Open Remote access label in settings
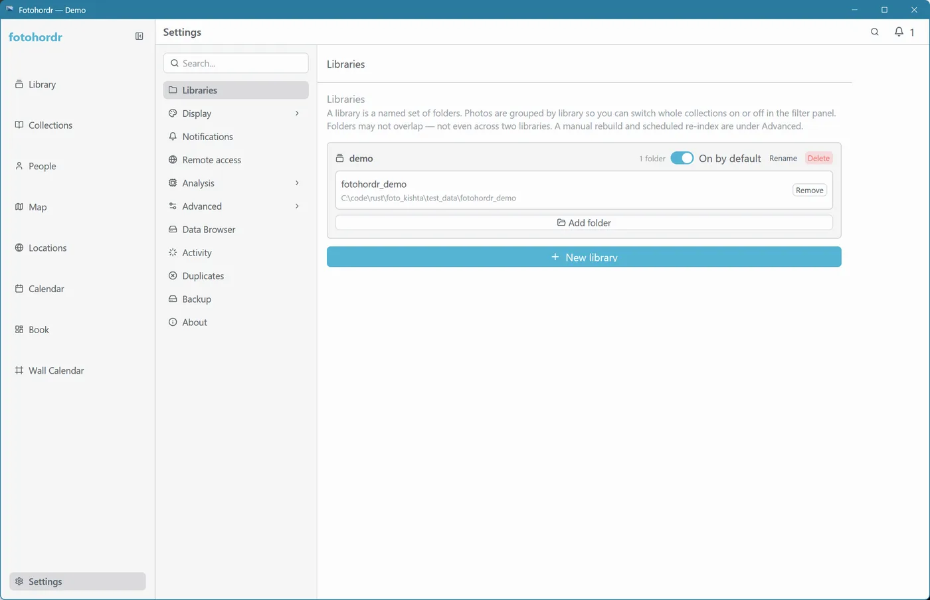Viewport: 930px width, 600px height. click(x=212, y=160)
